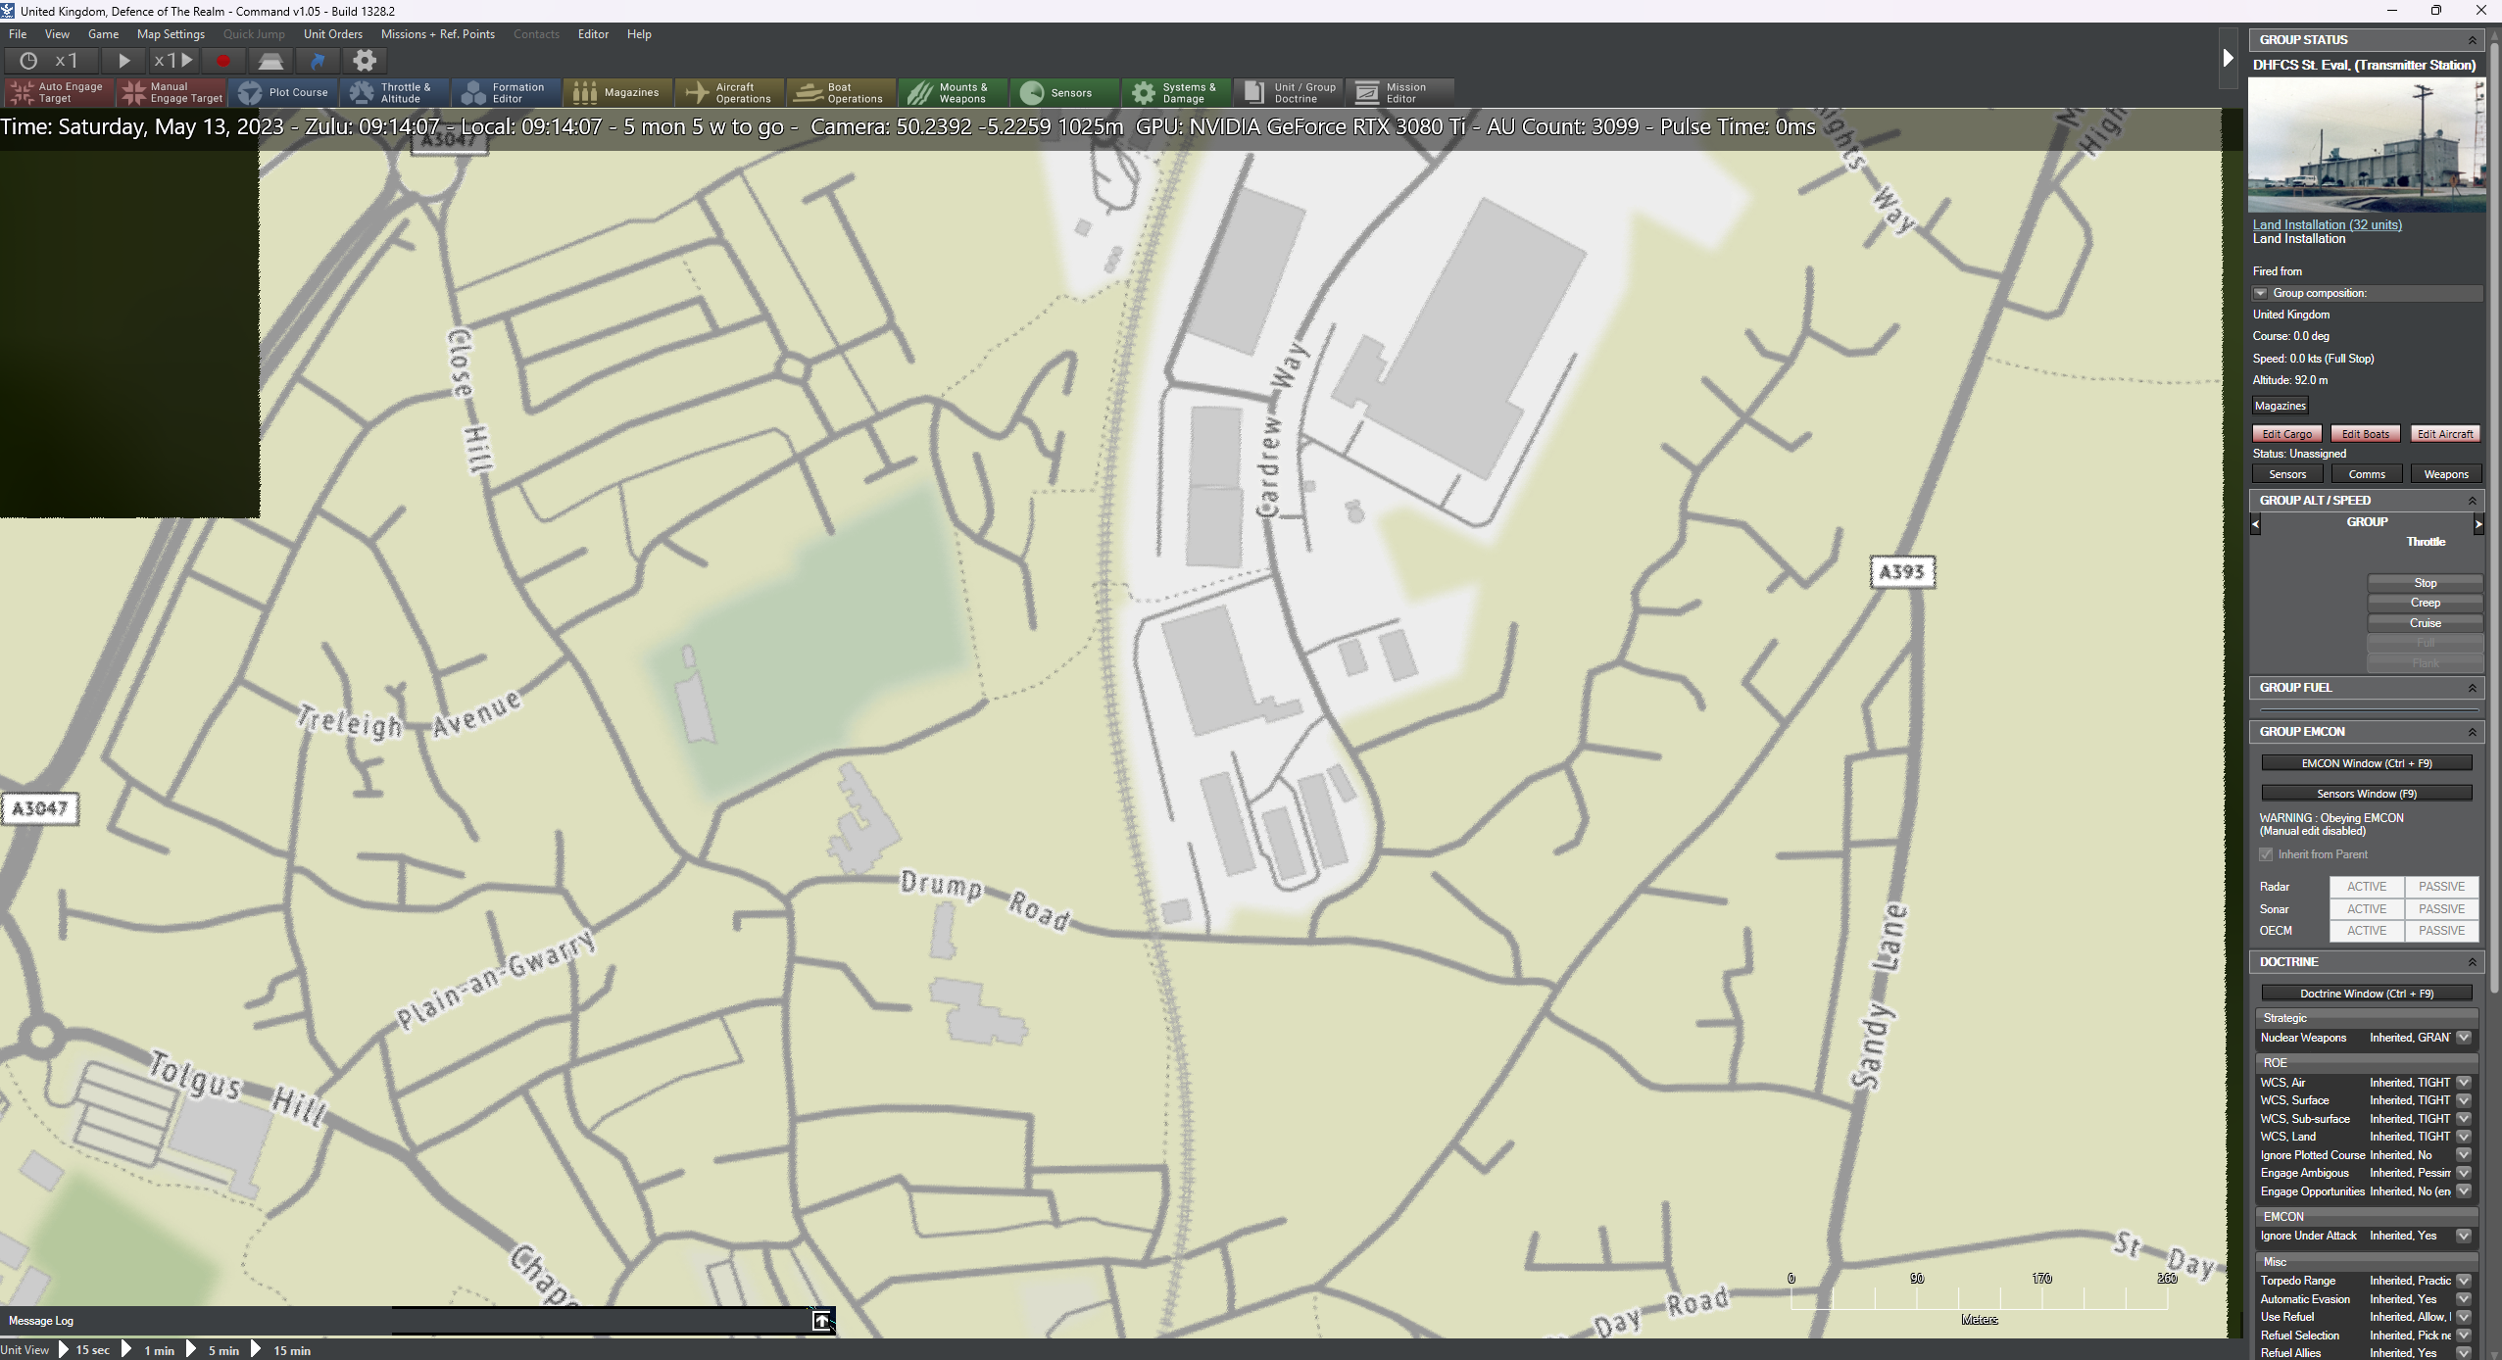2502x1360 pixels.
Task: Launch the Formation Editor
Action: (507, 92)
